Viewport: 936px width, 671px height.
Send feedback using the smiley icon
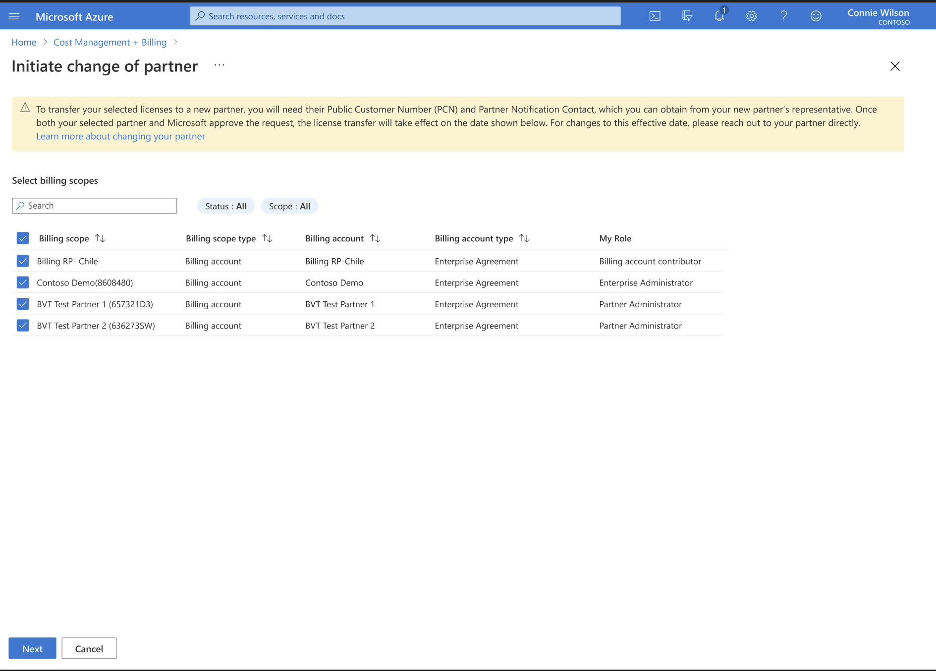(816, 16)
